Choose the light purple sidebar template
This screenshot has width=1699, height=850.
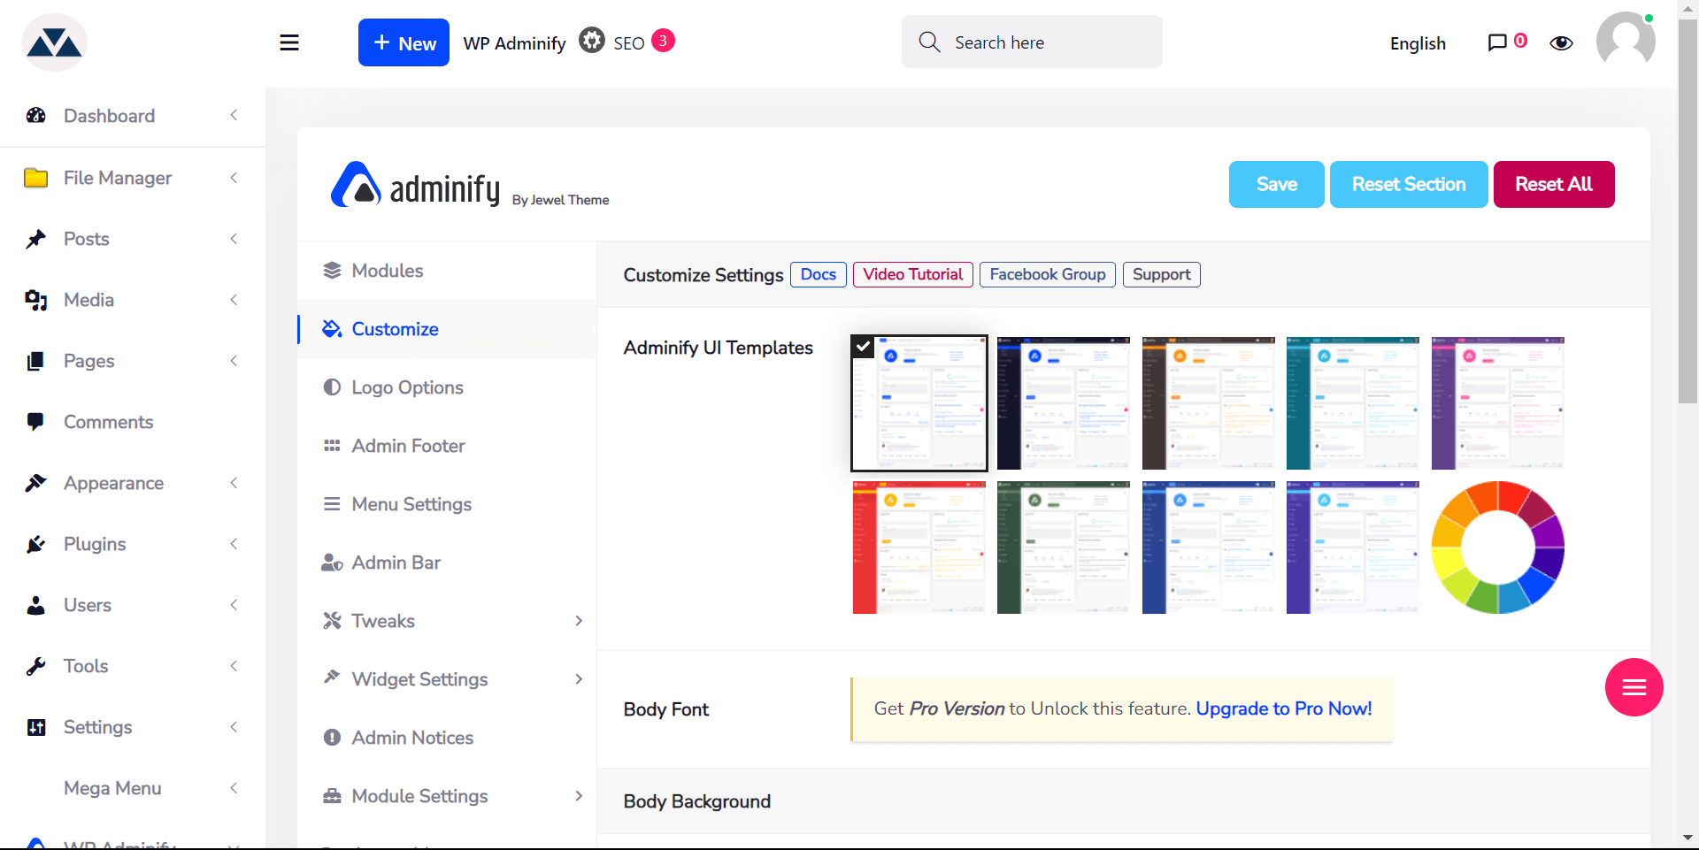[1498, 403]
